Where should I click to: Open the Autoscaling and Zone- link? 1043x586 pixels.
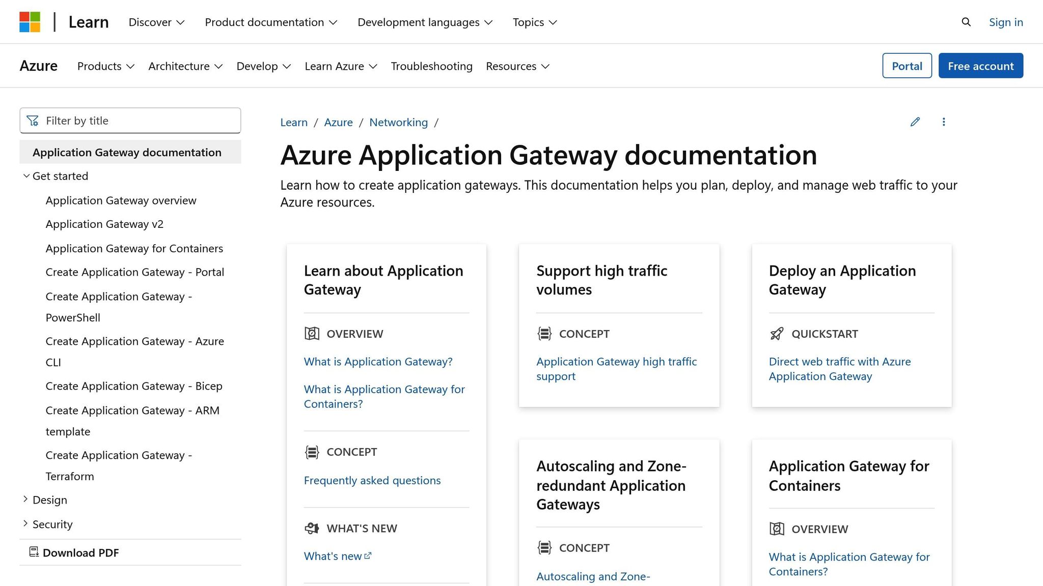coord(593,576)
